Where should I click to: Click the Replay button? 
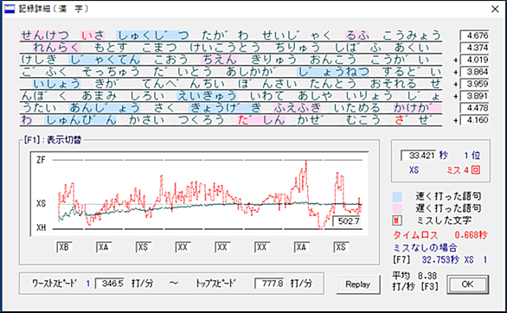tap(358, 284)
